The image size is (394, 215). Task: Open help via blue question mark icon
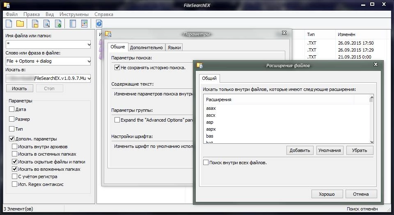[99, 24]
